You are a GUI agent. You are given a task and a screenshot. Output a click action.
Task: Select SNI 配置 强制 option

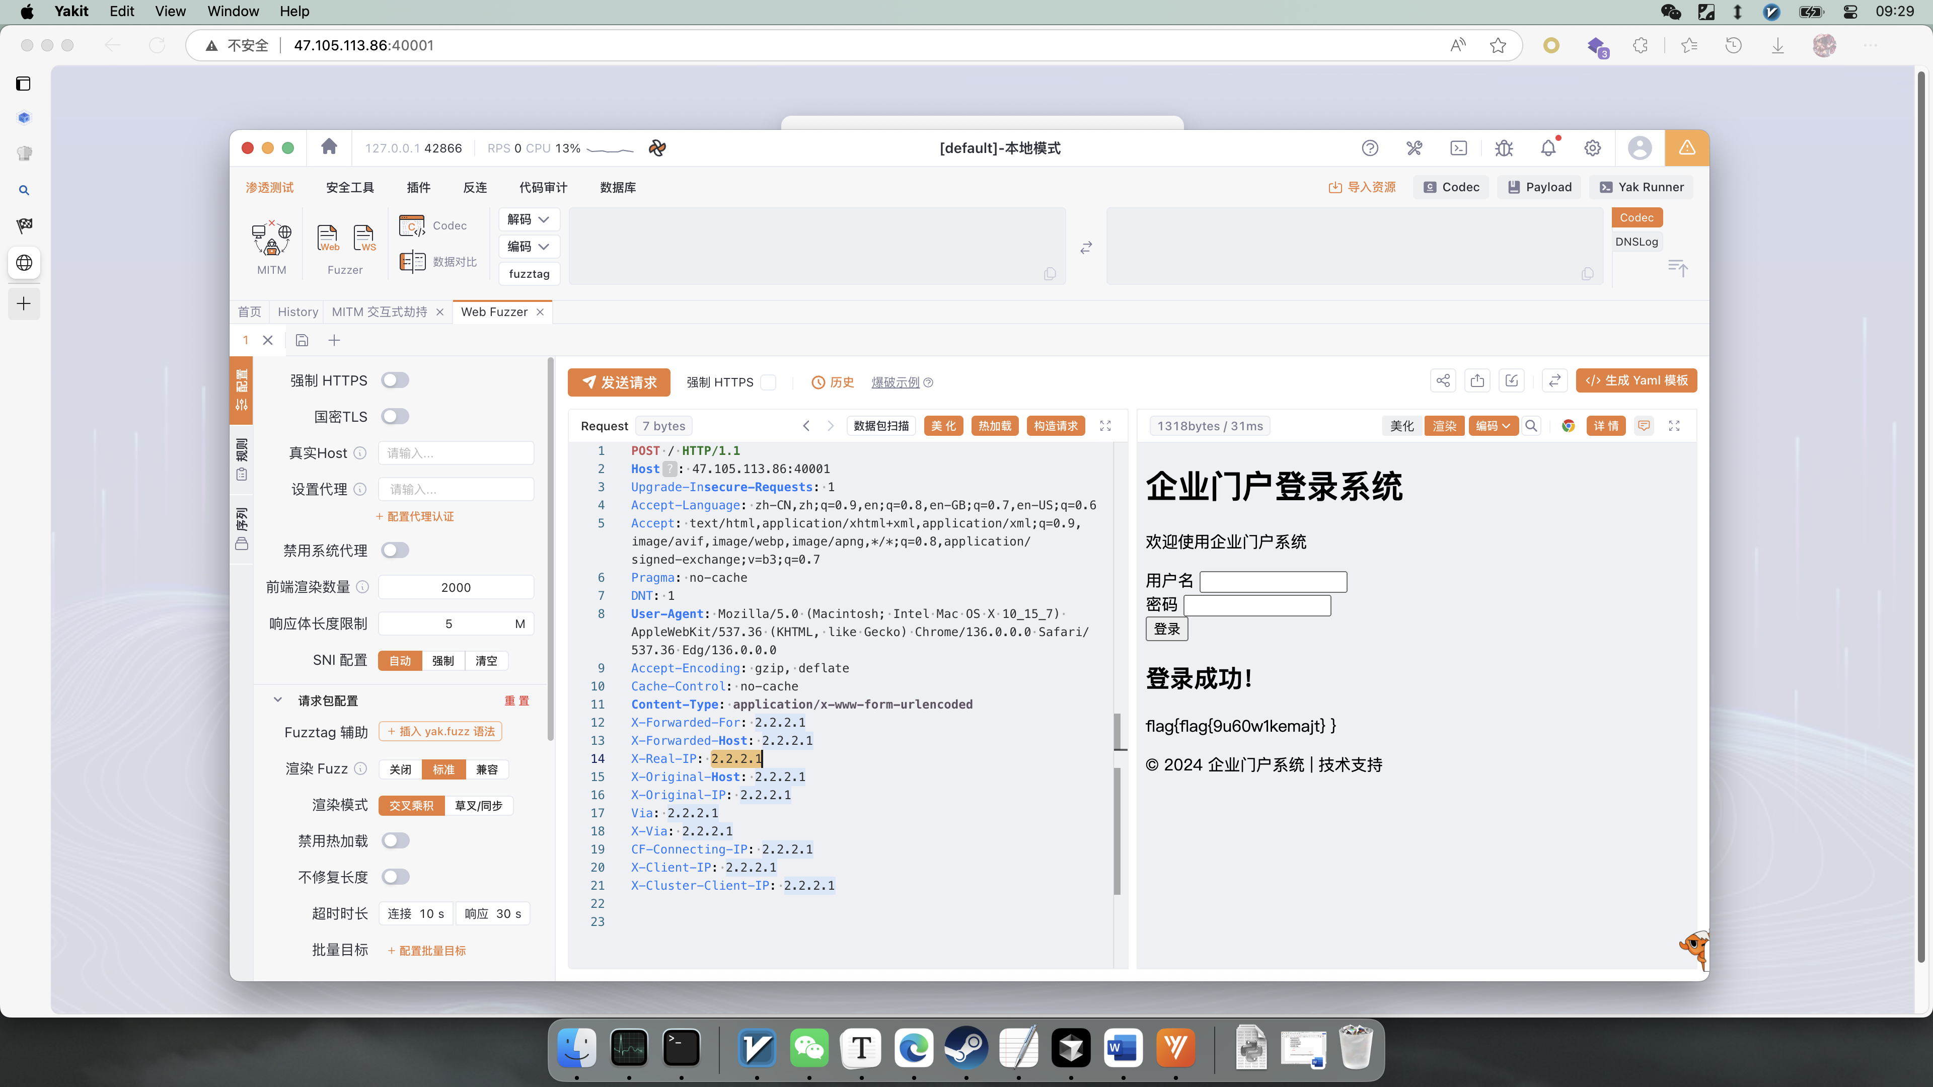(443, 661)
